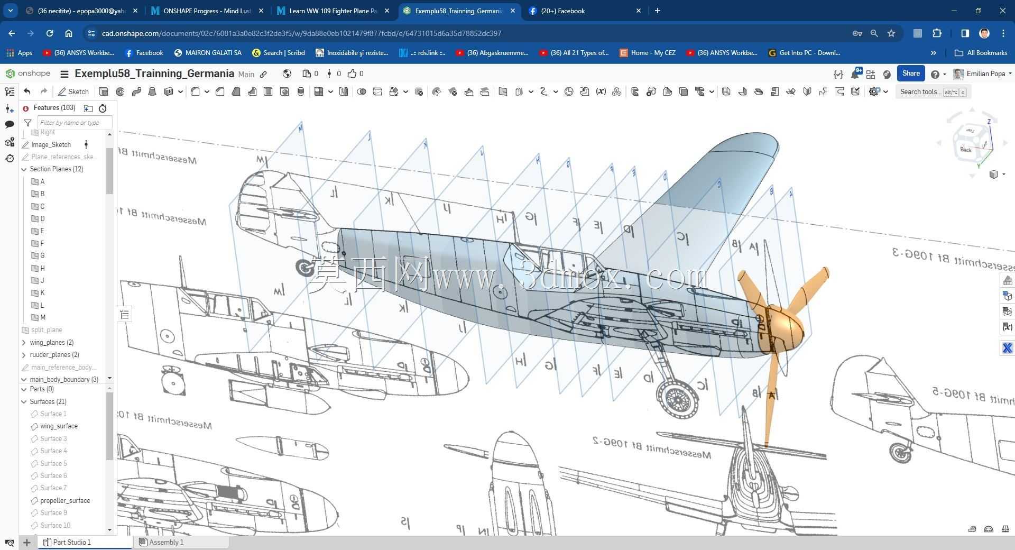Open the notifications bell
The width and height of the screenshot is (1015, 550).
855,74
